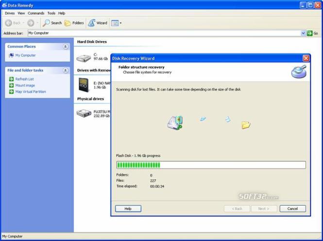Open the Back history dropdown arrow
The image size is (323, 241).
[x=23, y=23]
